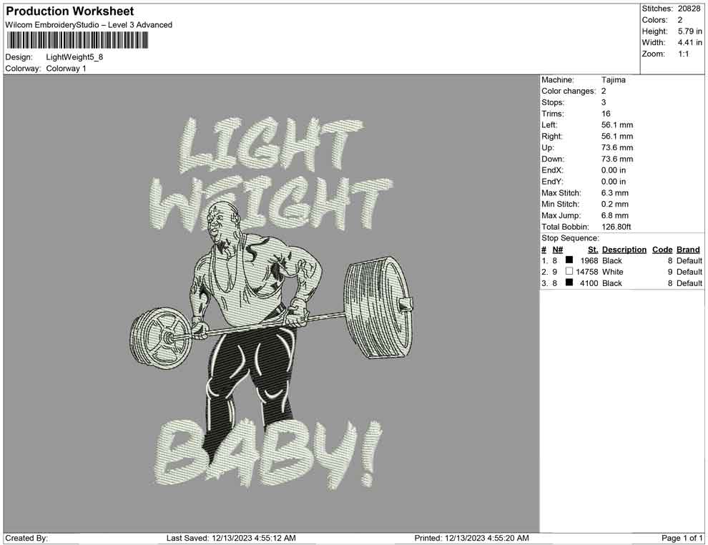
Task: Select the black swatch in stop sequence row 3
Action: 568,283
